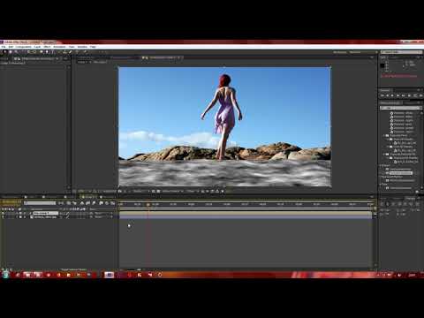The image size is (424, 318).
Task: Click the Search Help field at top right
Action: pyautogui.click(x=401, y=52)
